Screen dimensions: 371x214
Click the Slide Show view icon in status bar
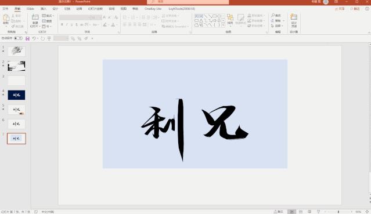[x=319, y=212]
